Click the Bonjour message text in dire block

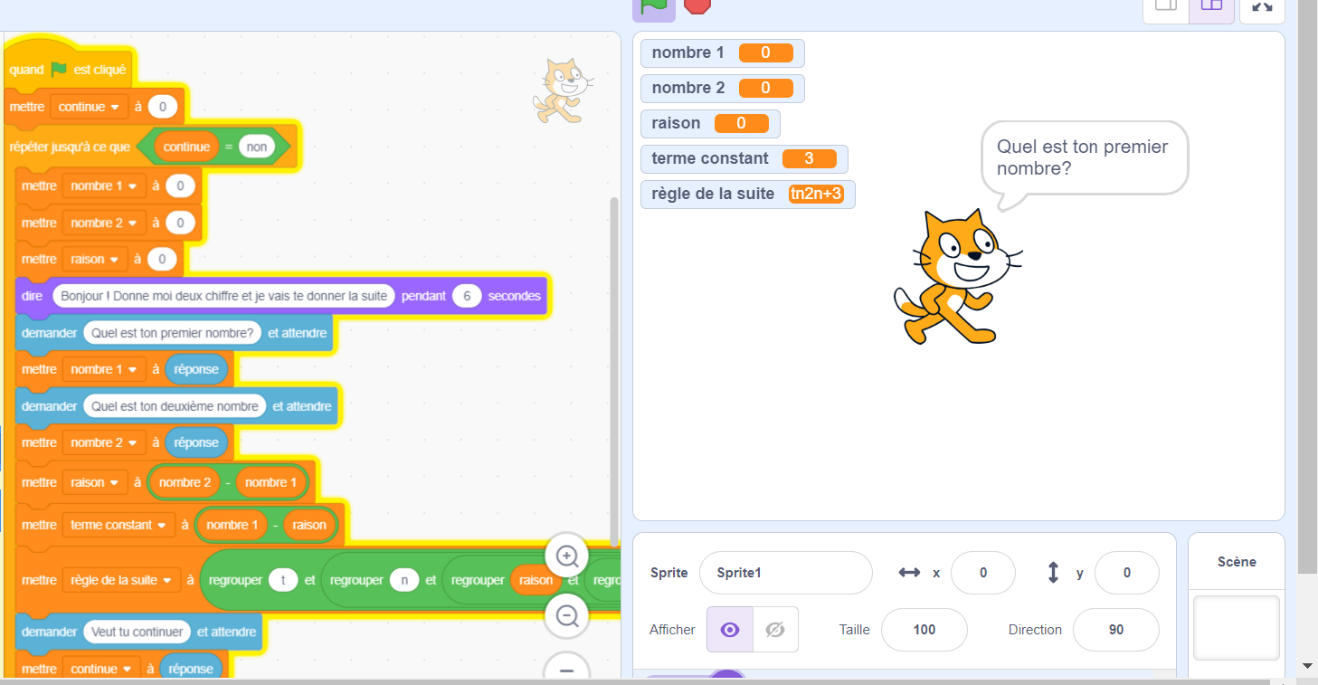pos(223,296)
